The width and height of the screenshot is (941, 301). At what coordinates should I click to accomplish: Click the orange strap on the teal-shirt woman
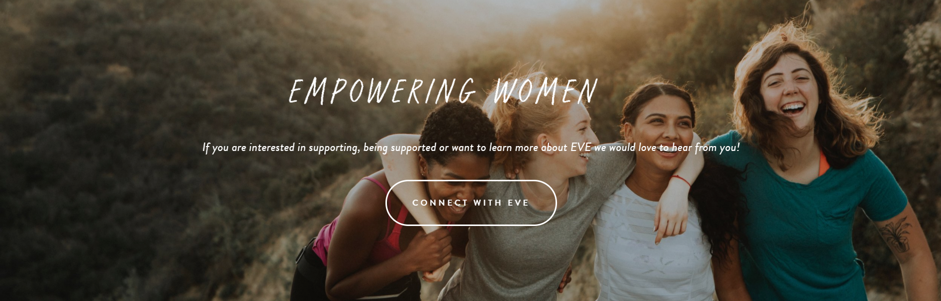[823, 164]
